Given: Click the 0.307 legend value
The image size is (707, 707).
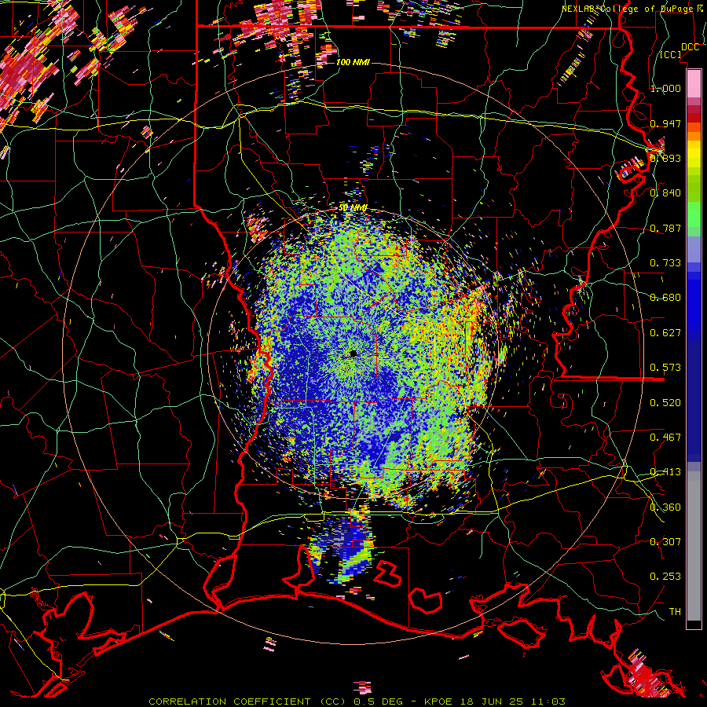Looking at the screenshot, I should (x=665, y=542).
